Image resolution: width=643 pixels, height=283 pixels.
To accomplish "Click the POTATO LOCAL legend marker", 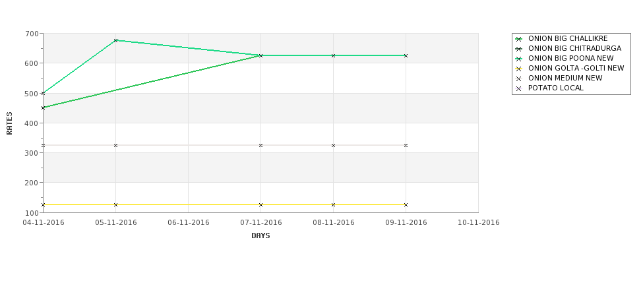I will click(x=519, y=88).
